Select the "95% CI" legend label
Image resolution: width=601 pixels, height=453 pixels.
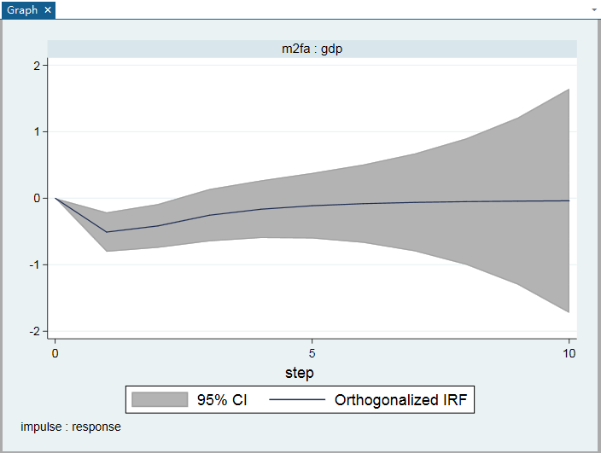(x=222, y=399)
